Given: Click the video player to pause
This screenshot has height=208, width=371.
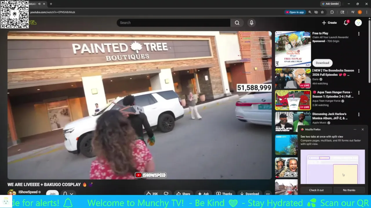Looking at the screenshot, I should tap(139, 105).
